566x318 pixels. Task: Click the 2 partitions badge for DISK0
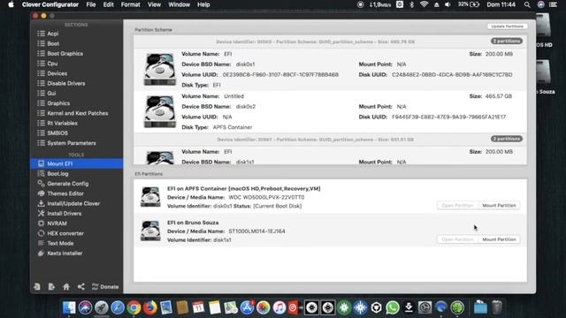pyautogui.click(x=507, y=42)
